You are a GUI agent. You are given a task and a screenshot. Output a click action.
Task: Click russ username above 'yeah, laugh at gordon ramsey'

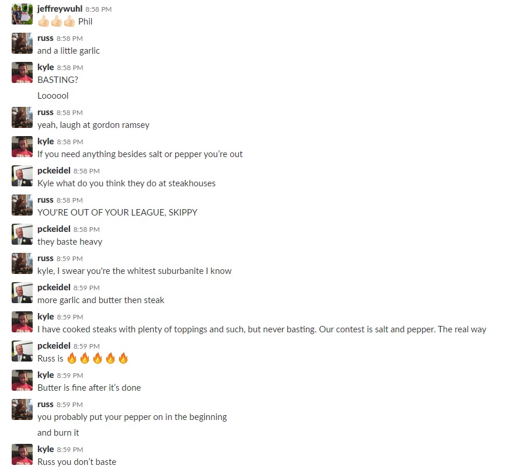pyautogui.click(x=46, y=112)
